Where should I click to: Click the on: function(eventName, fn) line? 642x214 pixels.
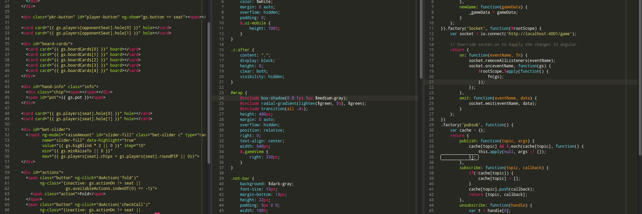(x=493, y=55)
